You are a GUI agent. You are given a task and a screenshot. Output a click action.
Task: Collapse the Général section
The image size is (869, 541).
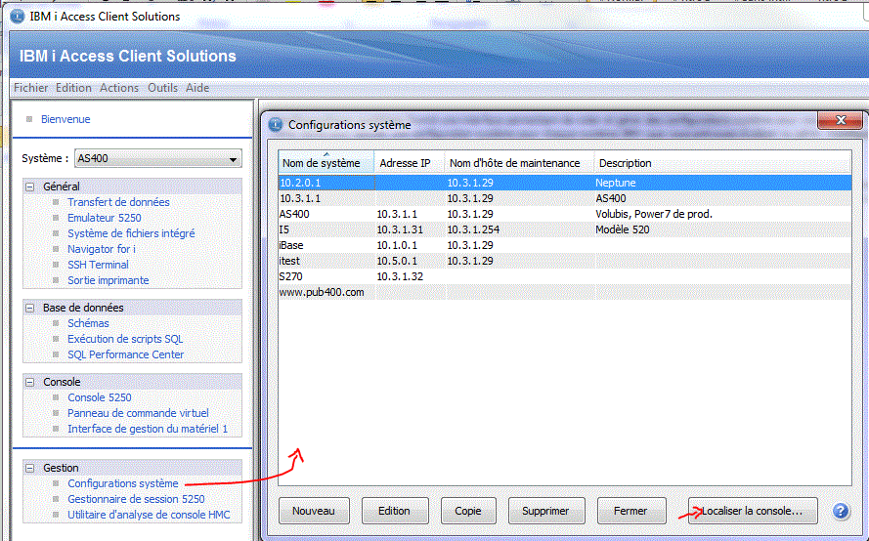click(x=30, y=187)
